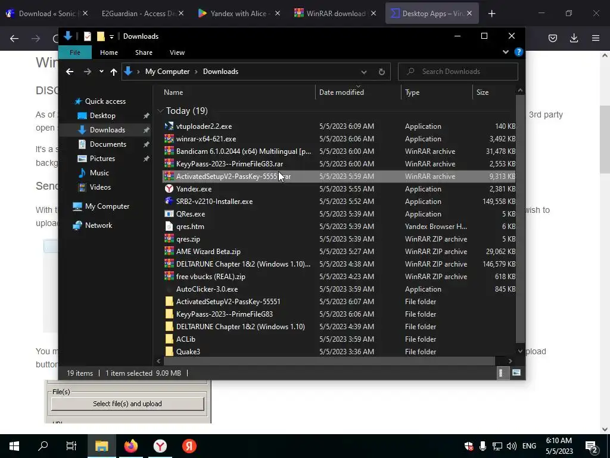
Task: Sort by Size column header
Action: tap(494, 92)
